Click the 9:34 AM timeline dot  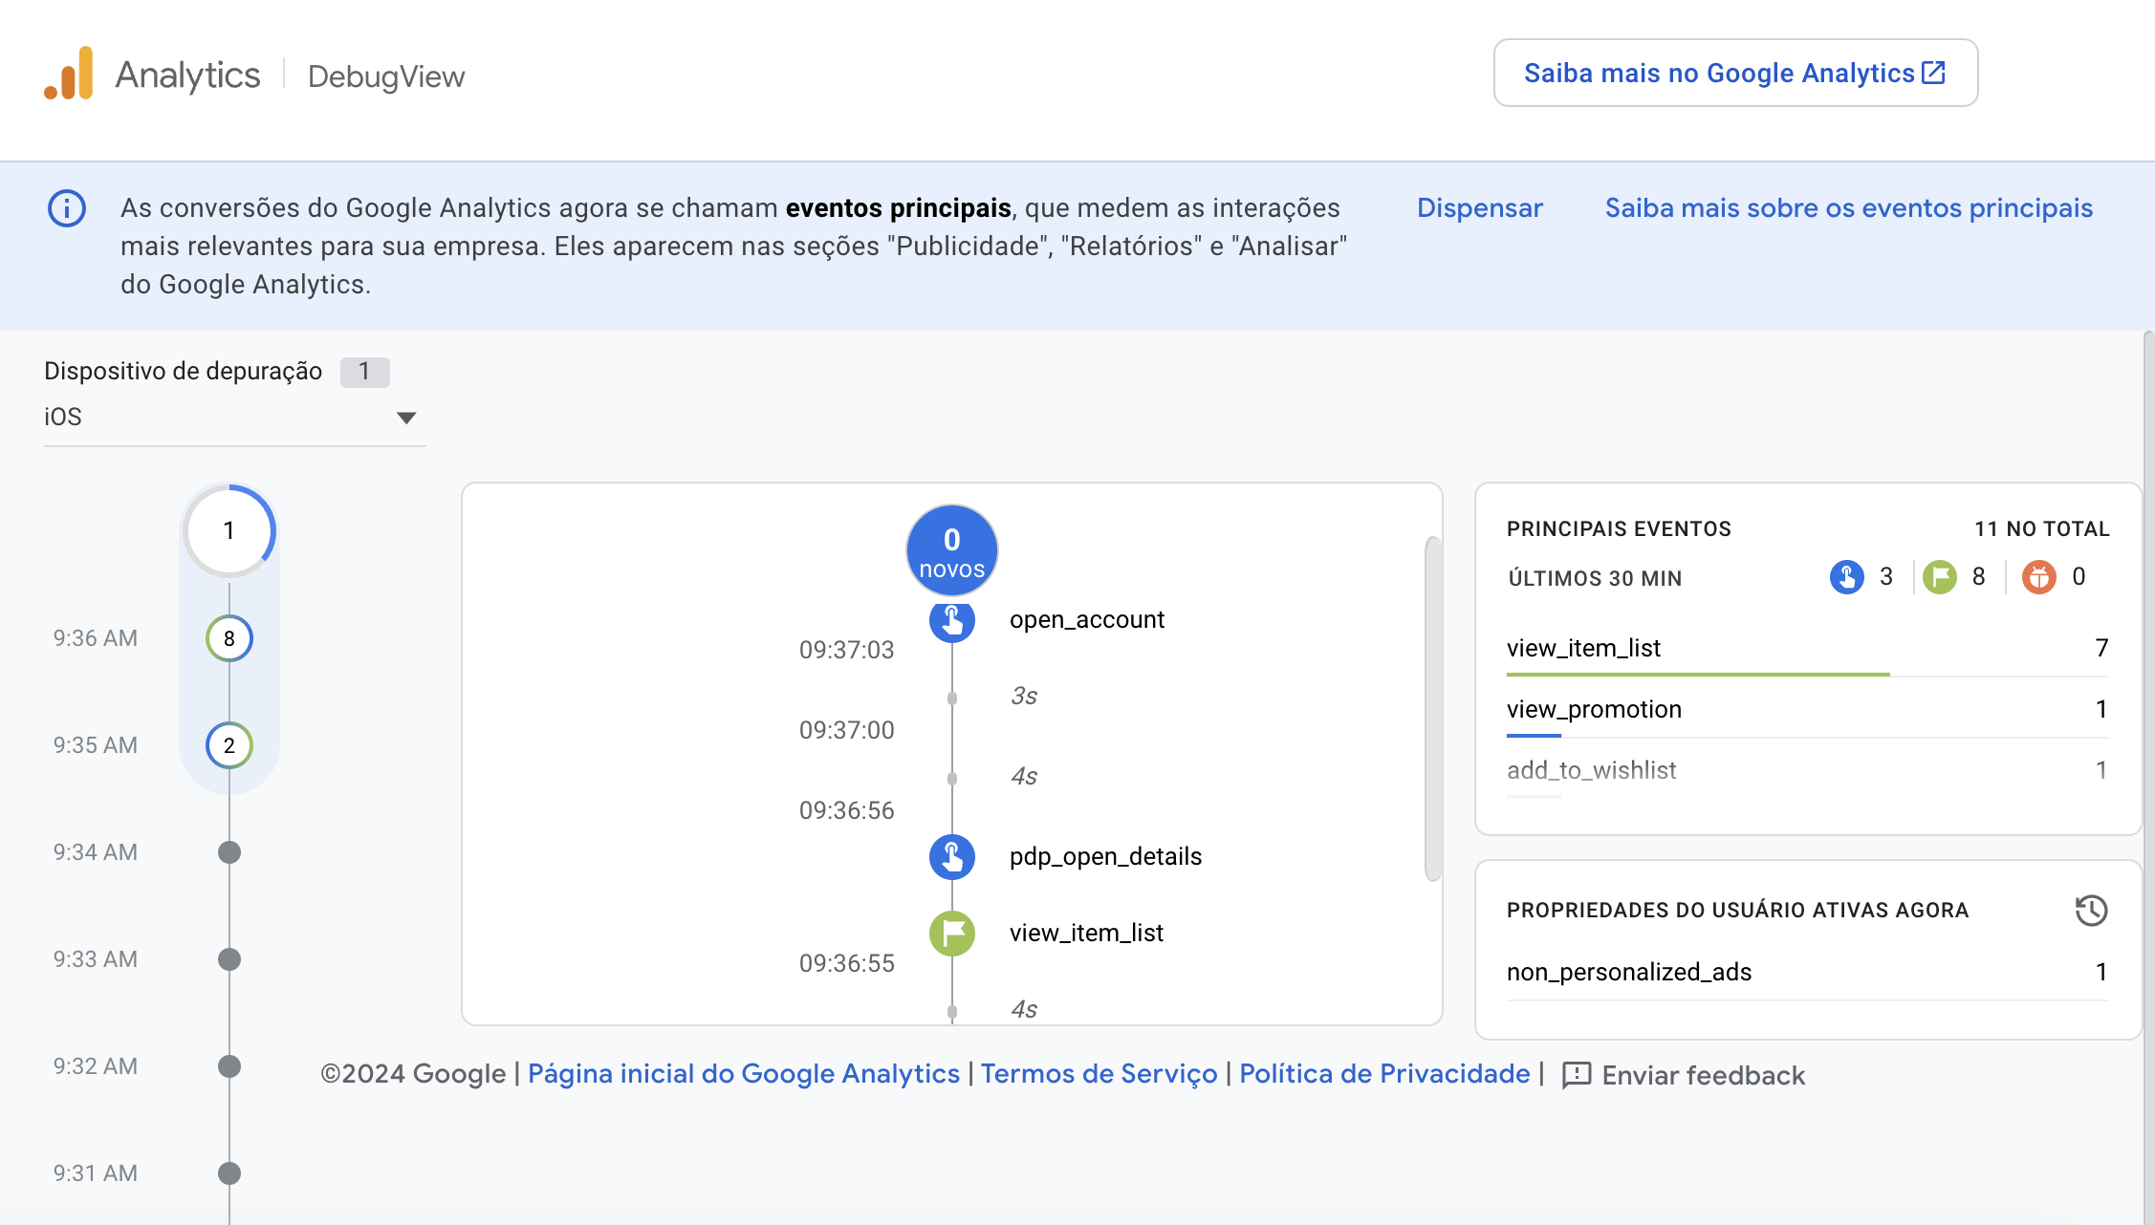pyautogui.click(x=229, y=852)
